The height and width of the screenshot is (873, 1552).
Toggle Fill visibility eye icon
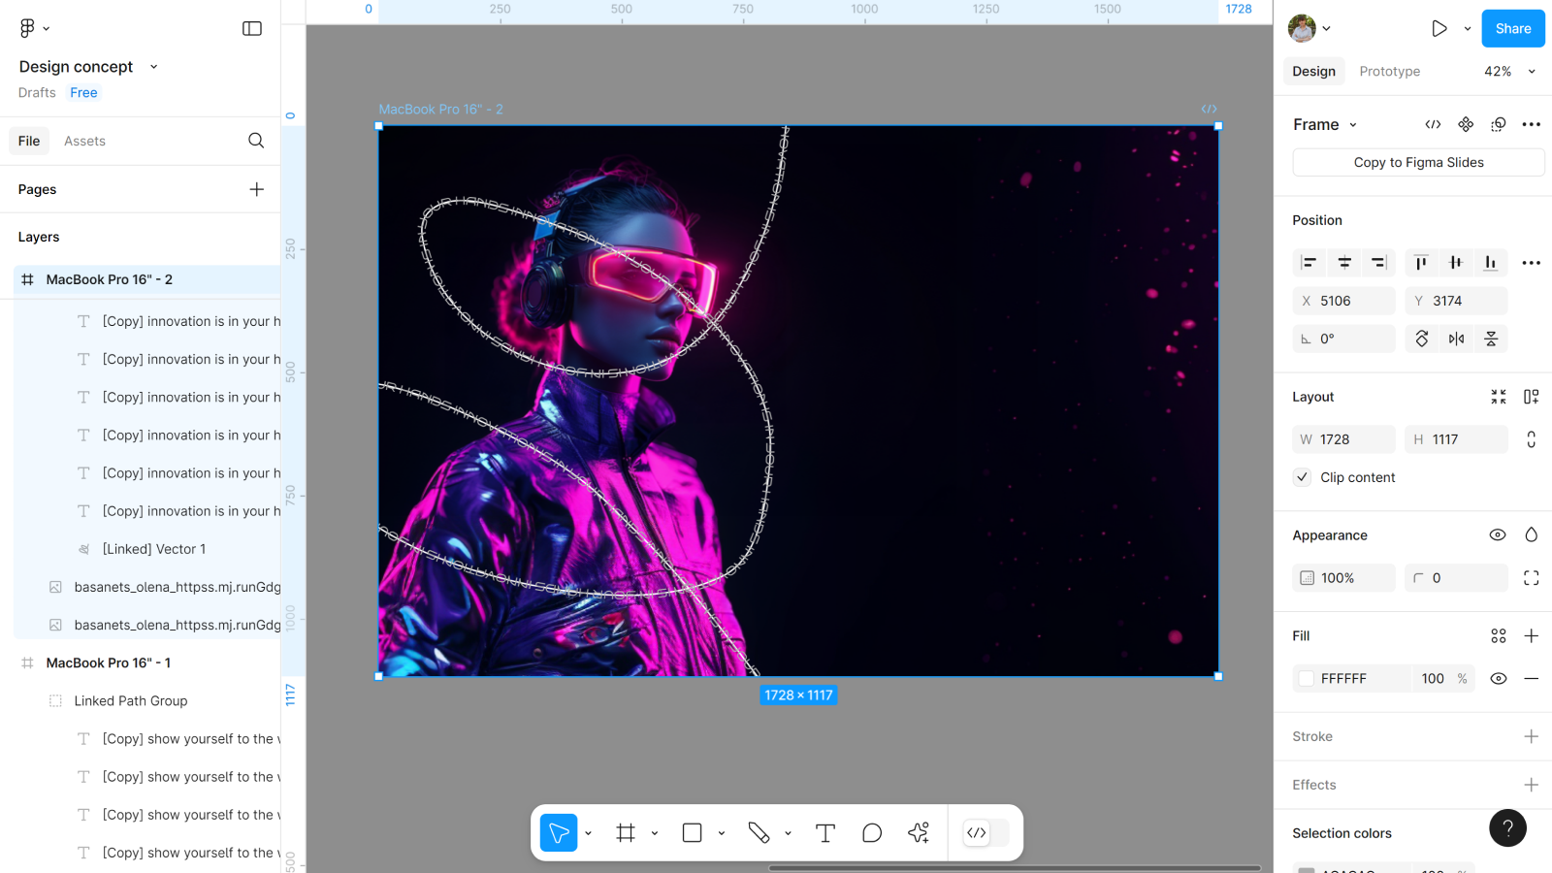(1498, 678)
